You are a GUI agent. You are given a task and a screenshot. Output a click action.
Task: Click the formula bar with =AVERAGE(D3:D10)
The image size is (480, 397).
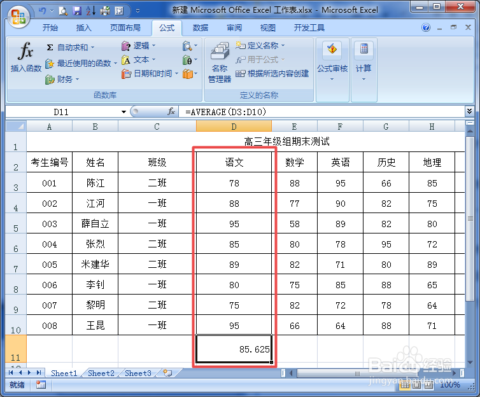pos(321,112)
